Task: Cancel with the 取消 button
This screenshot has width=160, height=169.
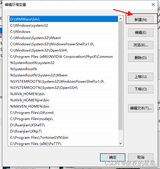Action: (141, 157)
